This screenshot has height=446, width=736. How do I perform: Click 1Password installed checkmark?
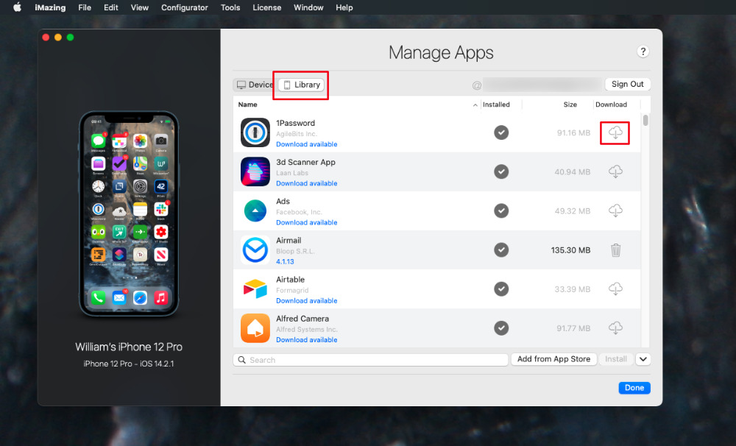click(x=500, y=132)
